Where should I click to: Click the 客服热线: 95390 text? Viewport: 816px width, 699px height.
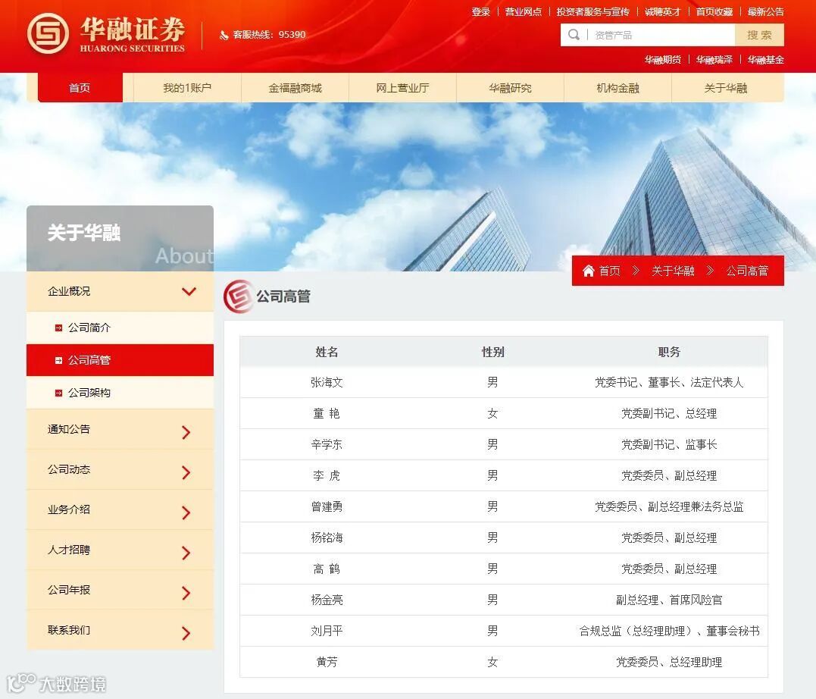tap(269, 35)
